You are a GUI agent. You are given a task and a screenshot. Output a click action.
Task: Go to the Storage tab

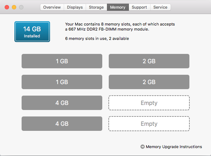96,7
